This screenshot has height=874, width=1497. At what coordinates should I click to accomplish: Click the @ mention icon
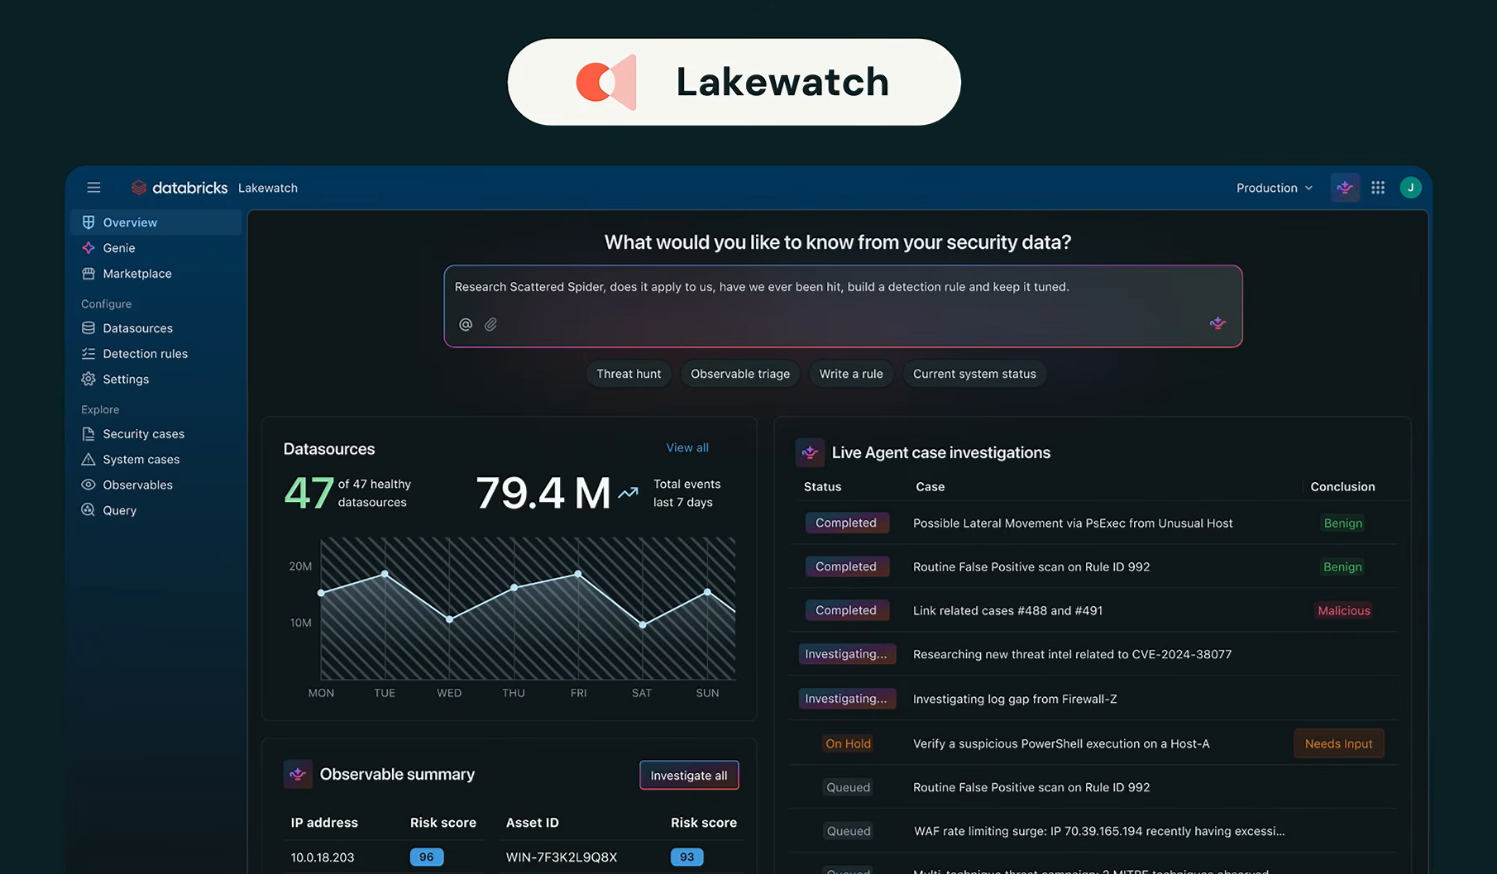(466, 325)
